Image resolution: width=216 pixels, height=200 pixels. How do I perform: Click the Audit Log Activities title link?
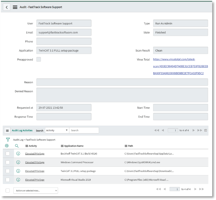point(22,131)
